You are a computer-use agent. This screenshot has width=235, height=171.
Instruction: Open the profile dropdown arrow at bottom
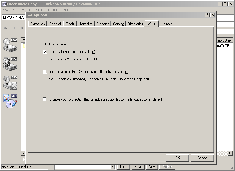112,167
